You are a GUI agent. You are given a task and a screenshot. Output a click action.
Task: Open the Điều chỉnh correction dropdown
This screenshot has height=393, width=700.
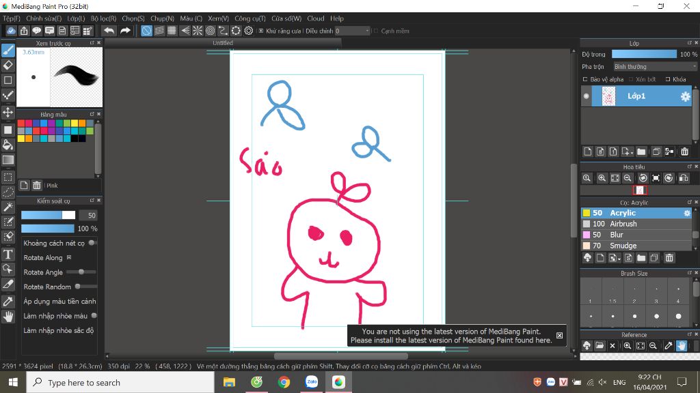pos(352,31)
